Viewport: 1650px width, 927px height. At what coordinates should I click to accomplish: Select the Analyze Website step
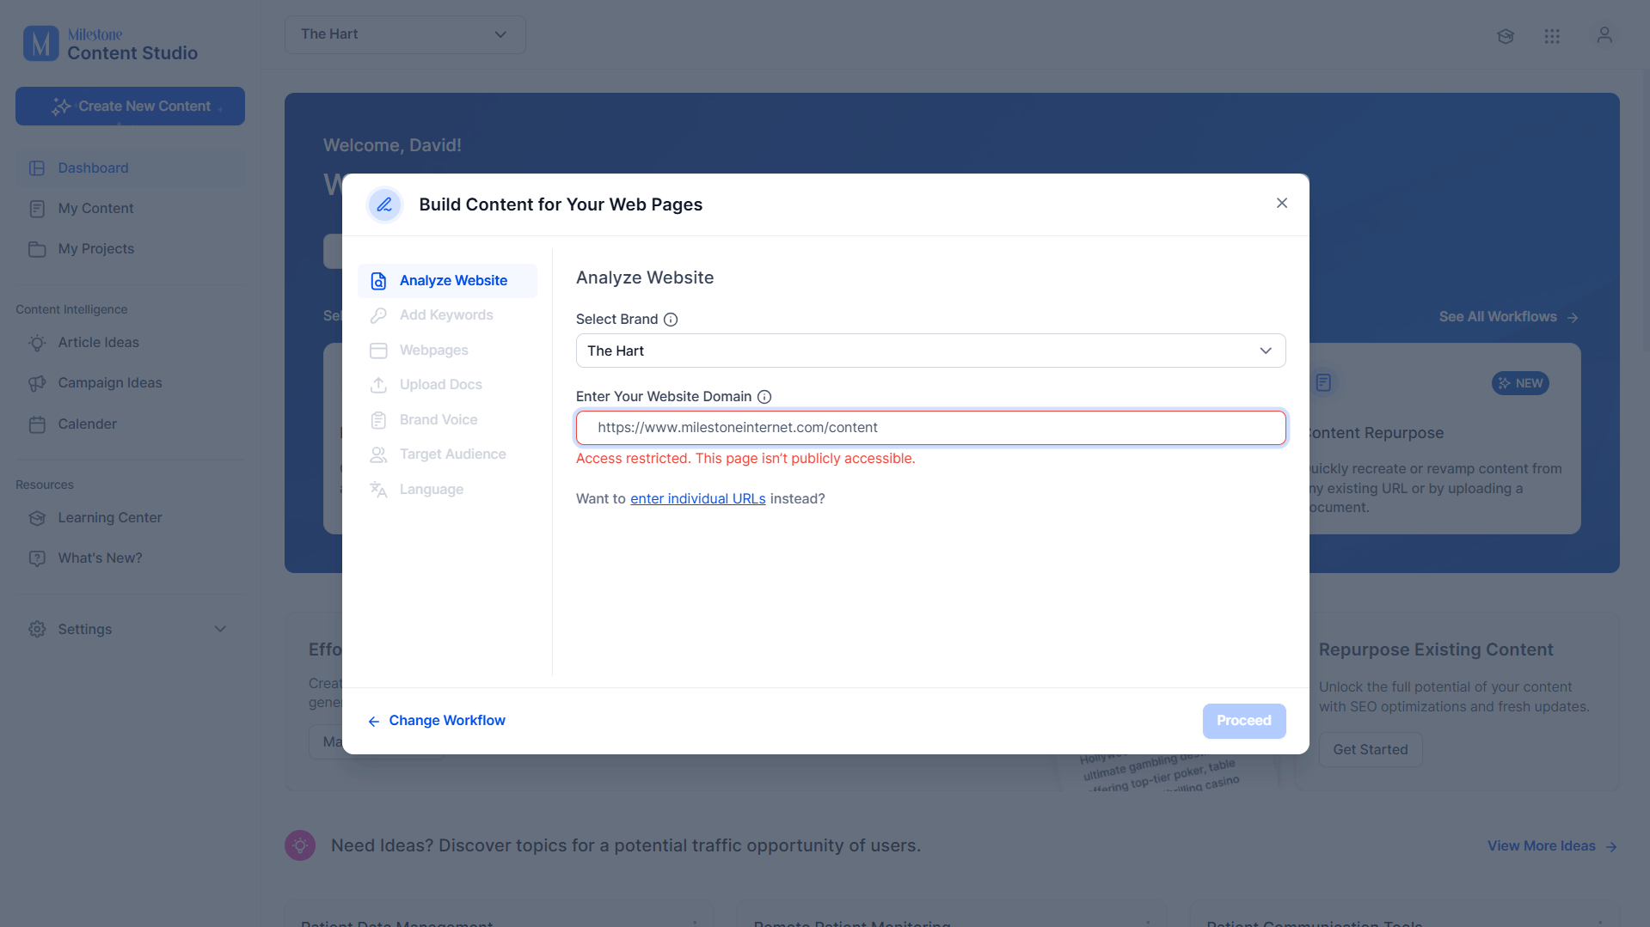tap(447, 281)
